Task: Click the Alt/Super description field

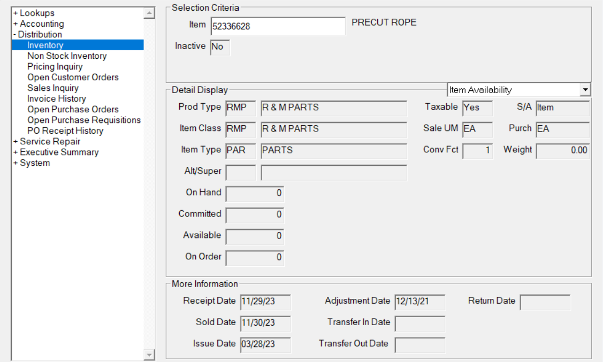Action: click(334, 173)
